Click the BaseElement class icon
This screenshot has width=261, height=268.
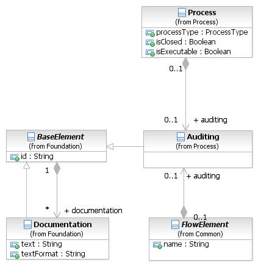pos(31,137)
